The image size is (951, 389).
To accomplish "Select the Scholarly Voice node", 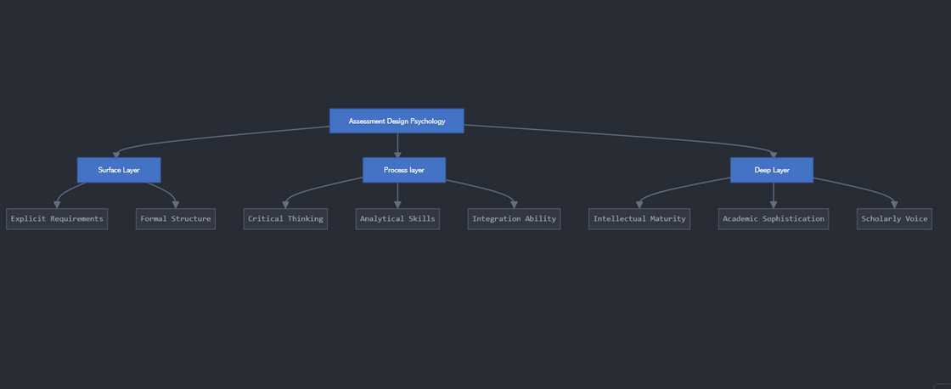I will point(894,219).
